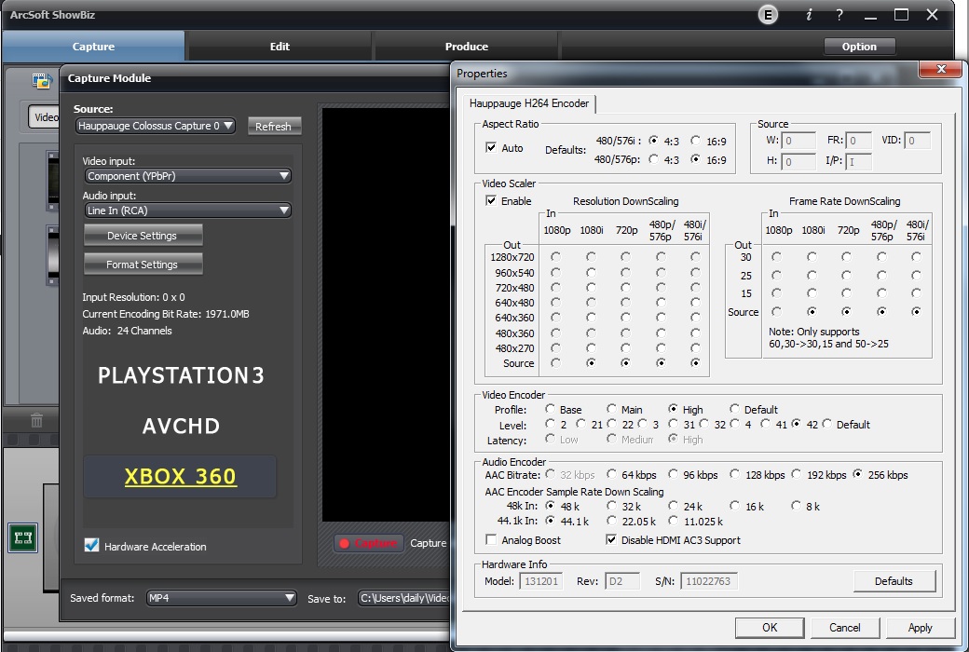Open the Audio input Line In dropdown
Image resolution: width=969 pixels, height=652 pixels.
pyautogui.click(x=187, y=211)
